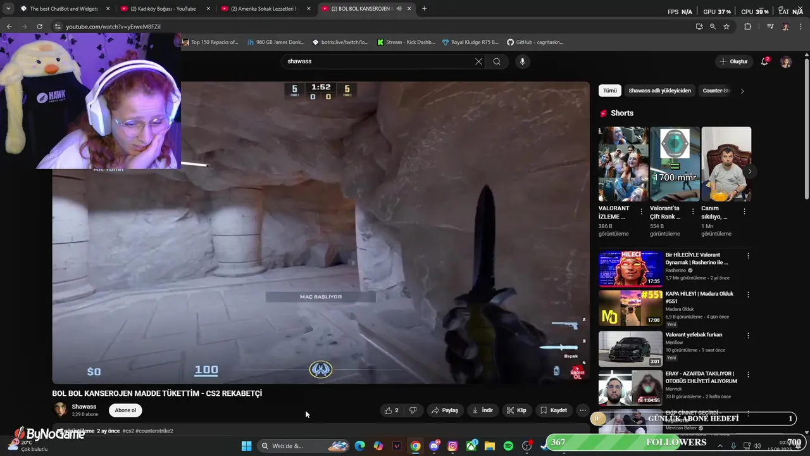Bookmark this page with the star icon
The height and width of the screenshot is (456, 810).
click(726, 27)
